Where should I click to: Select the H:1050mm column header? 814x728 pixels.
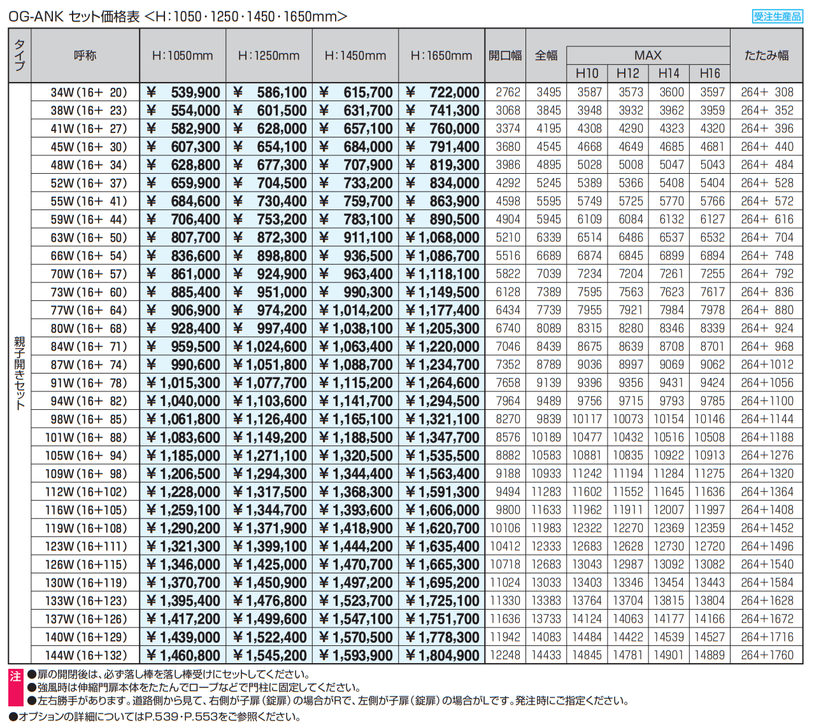(182, 56)
